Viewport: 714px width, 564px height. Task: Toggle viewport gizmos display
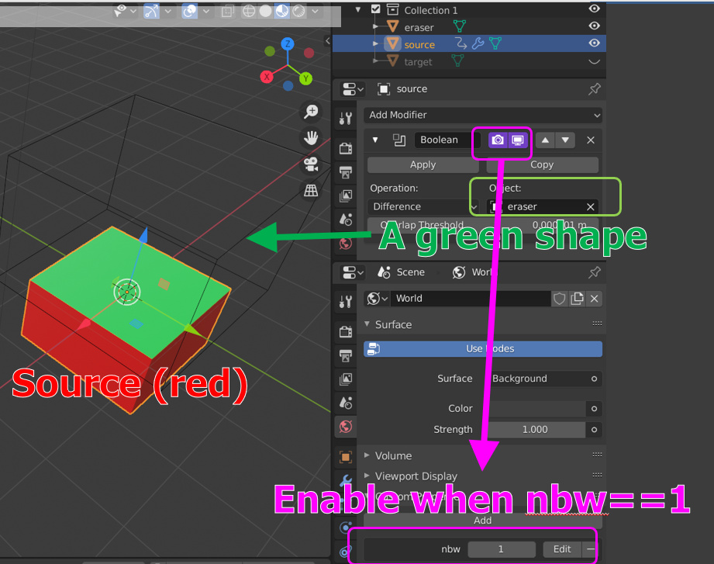pyautogui.click(x=152, y=11)
